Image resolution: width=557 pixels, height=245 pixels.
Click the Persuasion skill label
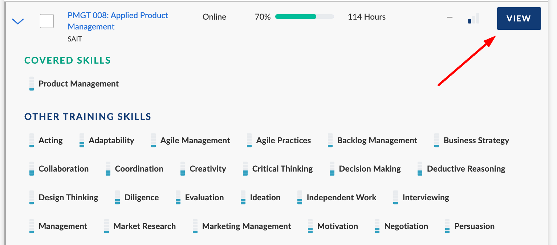point(474,226)
